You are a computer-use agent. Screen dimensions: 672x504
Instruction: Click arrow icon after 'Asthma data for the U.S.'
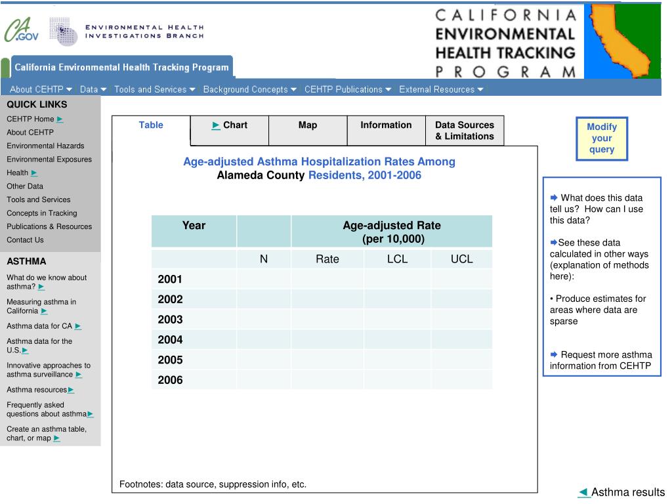pos(26,350)
